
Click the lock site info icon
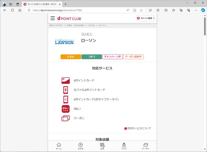point(29,10)
